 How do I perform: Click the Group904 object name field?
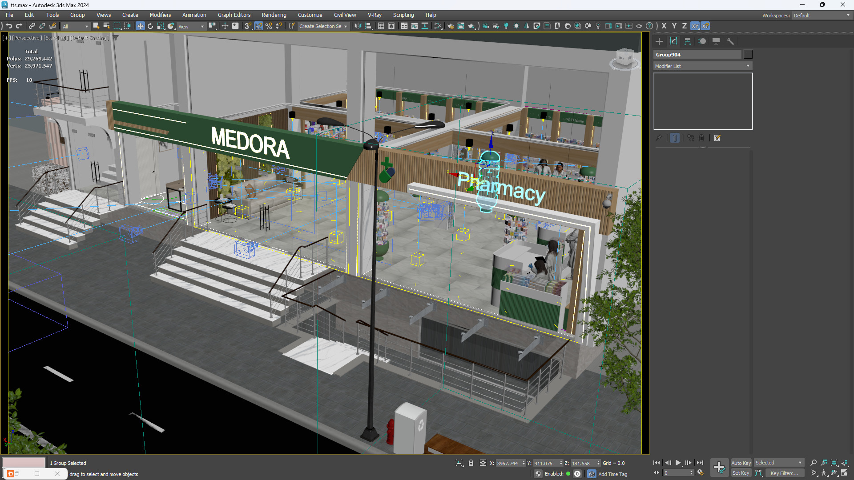pos(697,54)
